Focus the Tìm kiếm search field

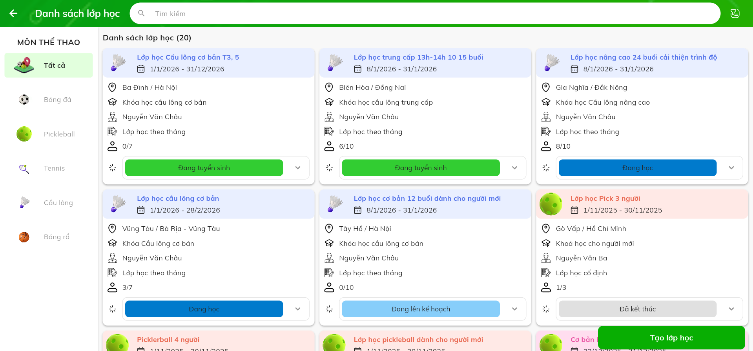(432, 14)
